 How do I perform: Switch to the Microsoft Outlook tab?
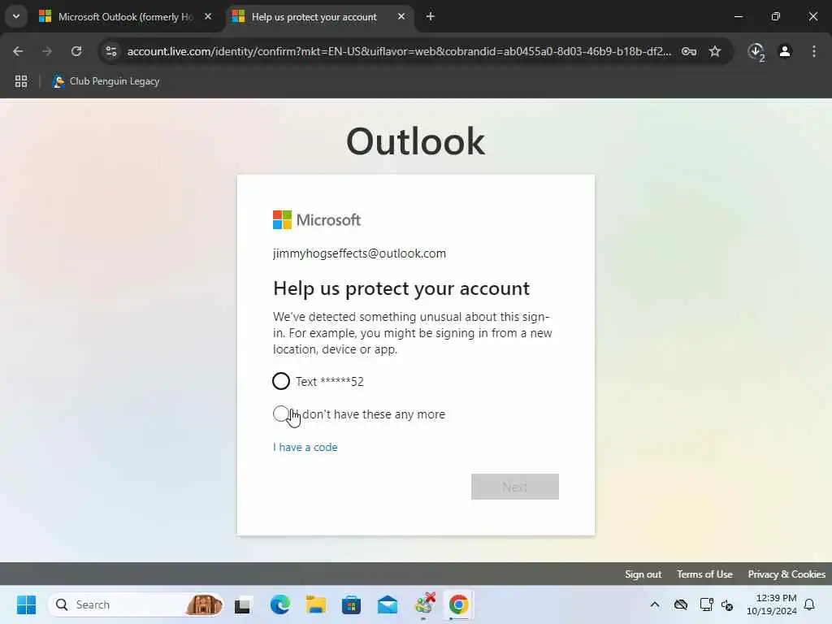[126, 17]
